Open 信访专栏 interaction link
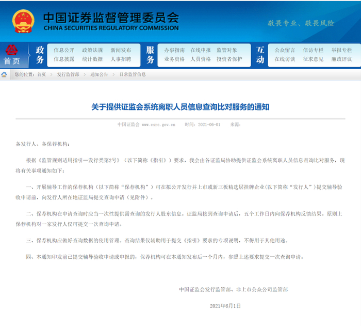Image resolution: width=361 pixels, height=326 pixels. 313,50
